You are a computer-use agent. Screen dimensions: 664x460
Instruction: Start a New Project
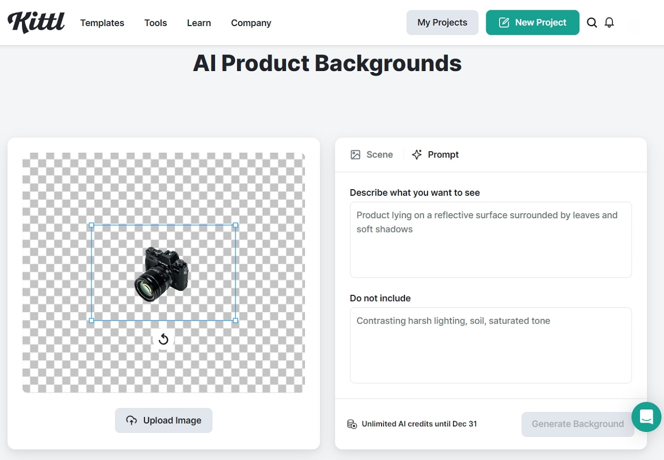(532, 22)
